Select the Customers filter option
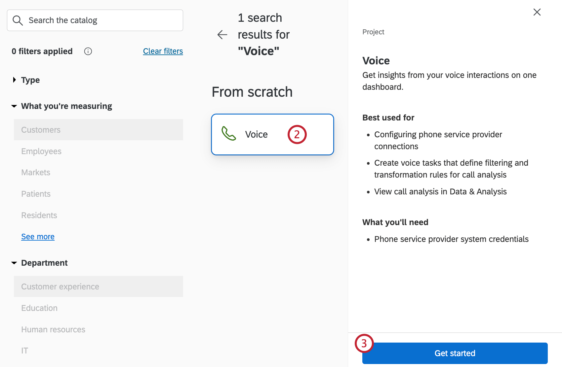Viewport: 562px width, 367px height. pyautogui.click(x=41, y=130)
